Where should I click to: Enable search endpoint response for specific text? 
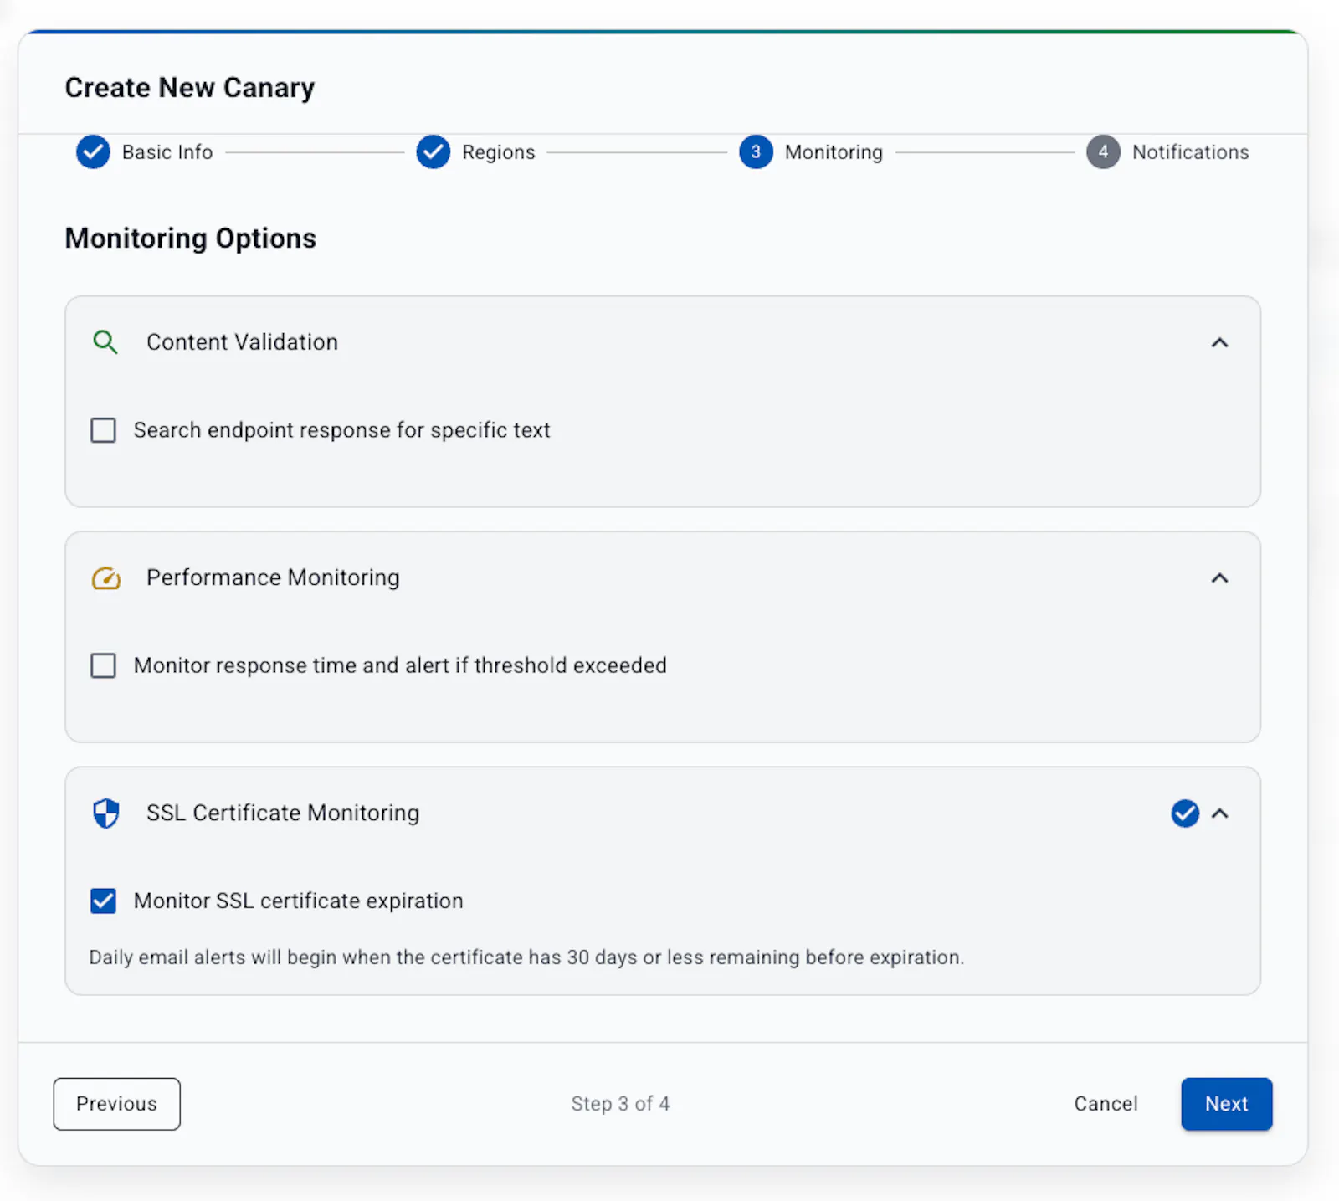[103, 430]
